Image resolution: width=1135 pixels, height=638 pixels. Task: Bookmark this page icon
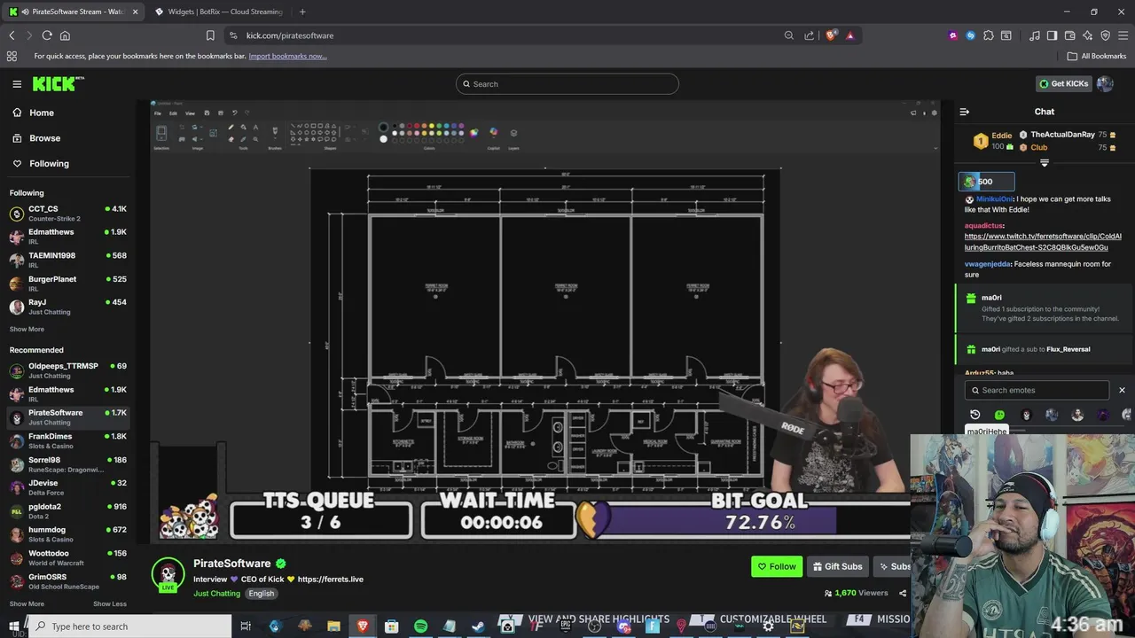210,35
